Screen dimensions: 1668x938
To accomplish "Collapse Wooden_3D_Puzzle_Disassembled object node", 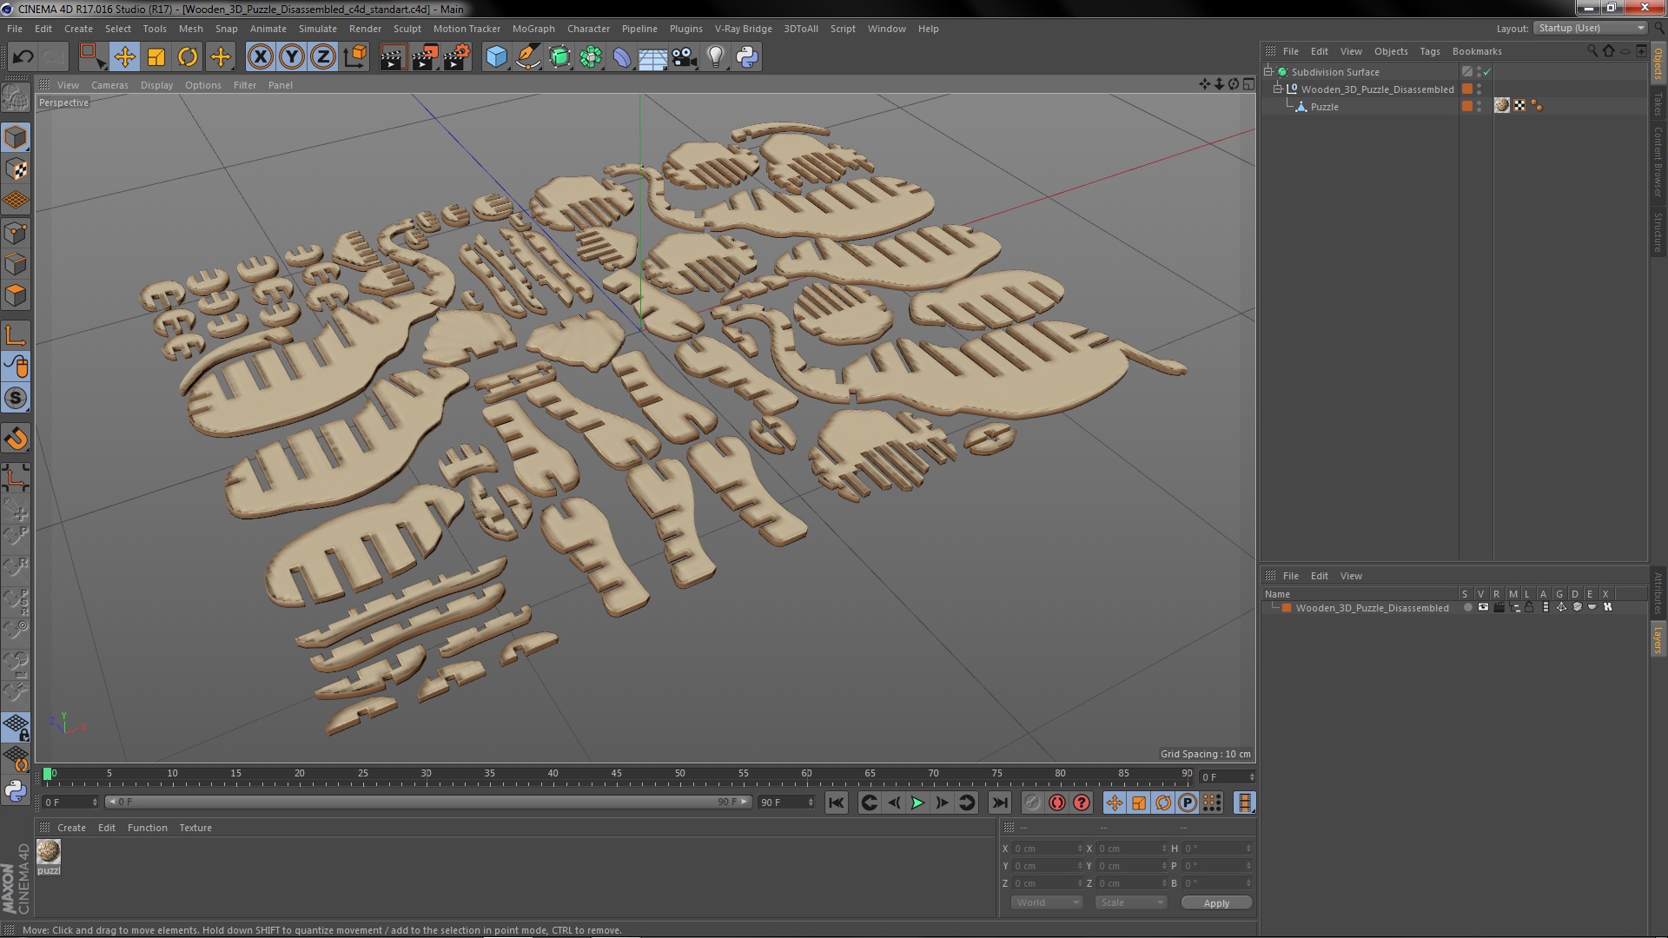I will click(1278, 89).
